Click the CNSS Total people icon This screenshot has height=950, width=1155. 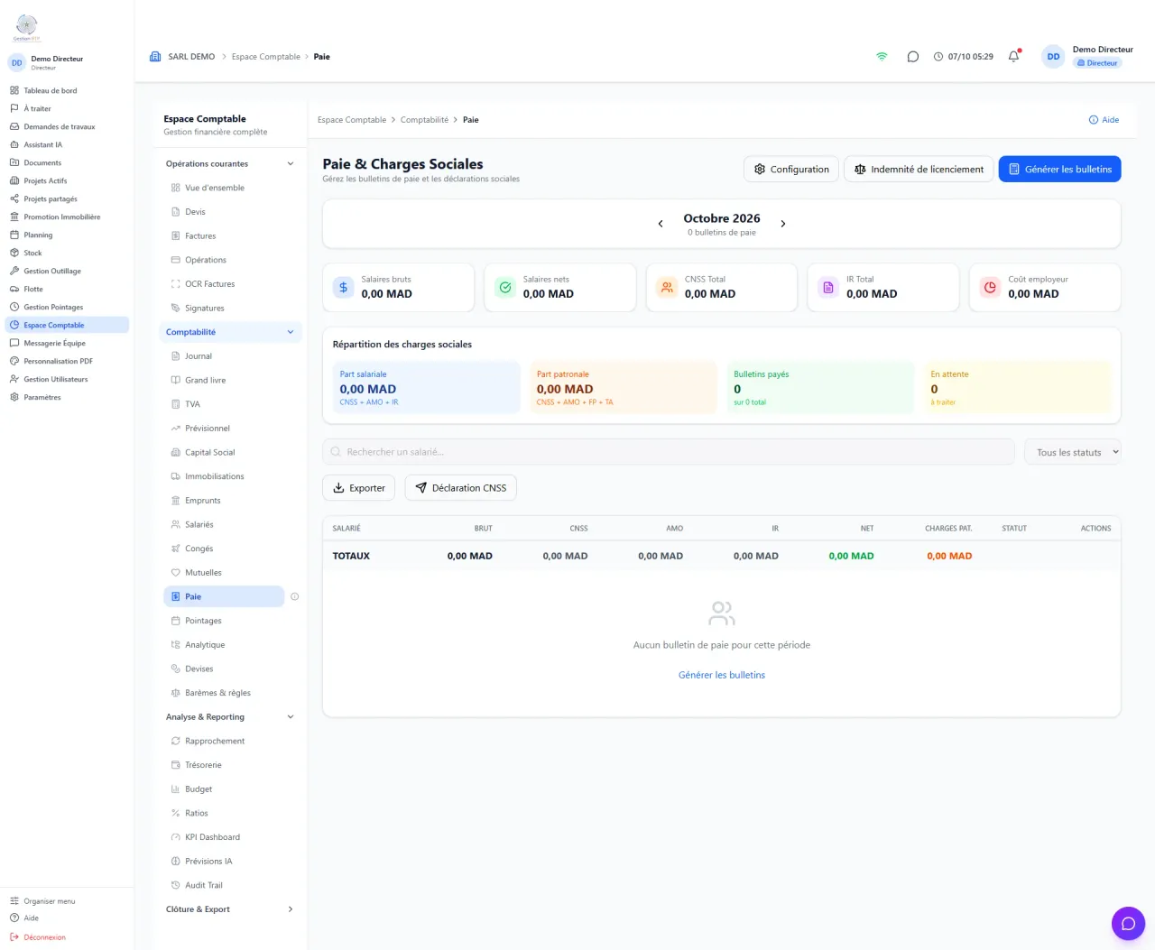click(667, 287)
